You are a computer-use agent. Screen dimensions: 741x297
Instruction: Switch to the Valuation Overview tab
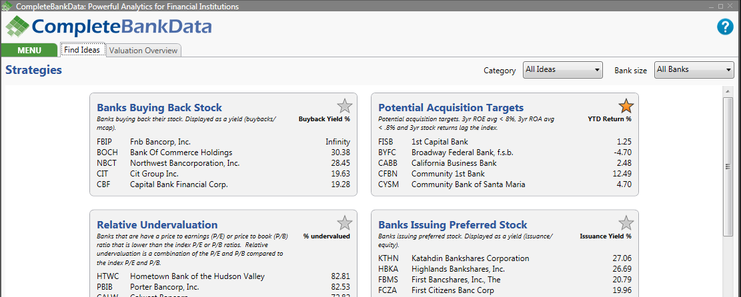[143, 50]
